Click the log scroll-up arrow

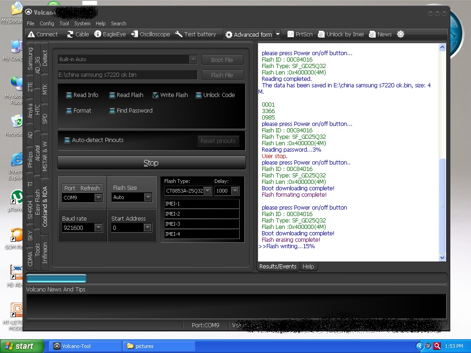(x=442, y=47)
